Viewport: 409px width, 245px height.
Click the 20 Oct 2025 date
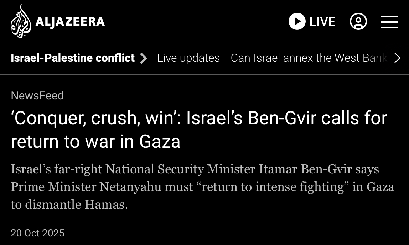pyautogui.click(x=38, y=233)
